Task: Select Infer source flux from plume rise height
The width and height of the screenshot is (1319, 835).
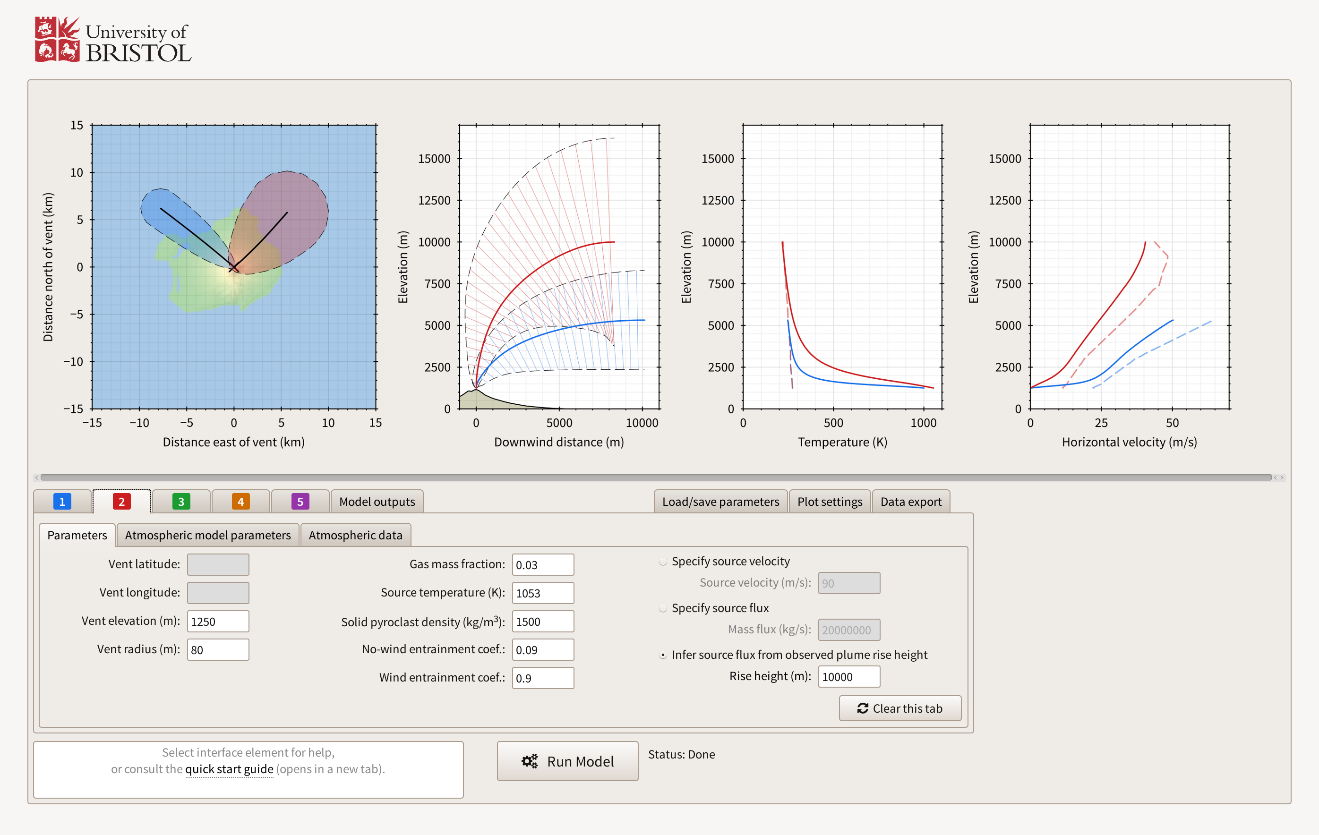Action: coord(663,656)
